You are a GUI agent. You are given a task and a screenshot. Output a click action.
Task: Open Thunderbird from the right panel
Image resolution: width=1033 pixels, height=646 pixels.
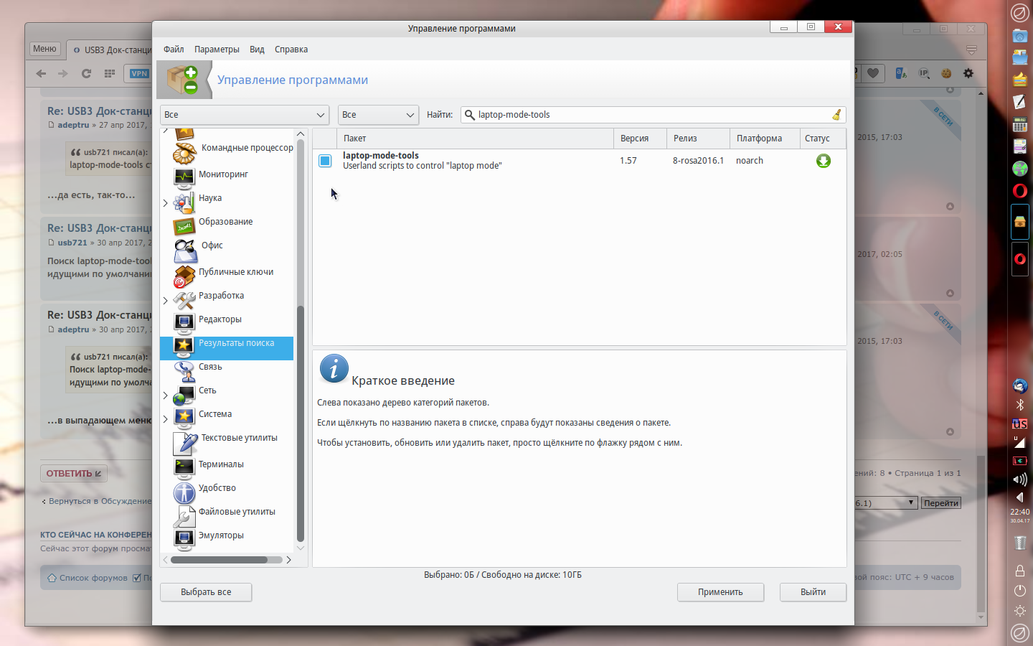tap(1020, 385)
